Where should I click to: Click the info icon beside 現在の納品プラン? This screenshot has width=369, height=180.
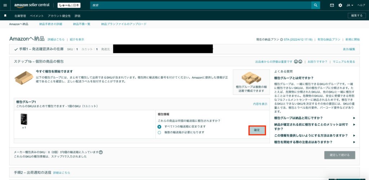[281, 40]
